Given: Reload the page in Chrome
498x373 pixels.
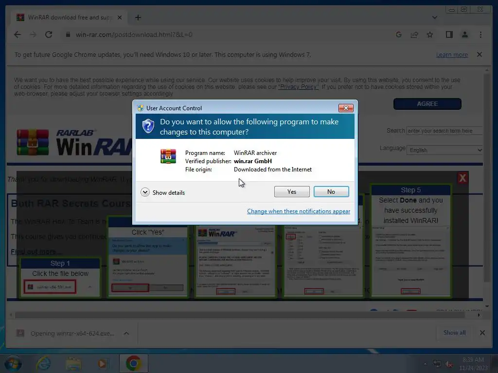Looking at the screenshot, I should point(49,34).
